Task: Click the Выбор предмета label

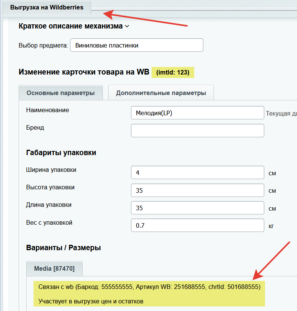Action: [x=43, y=46]
